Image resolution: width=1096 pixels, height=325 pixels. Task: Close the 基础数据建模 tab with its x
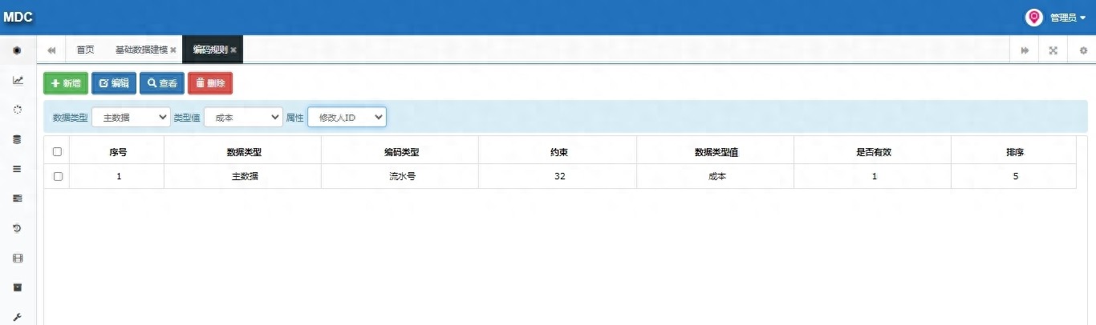[x=173, y=50]
